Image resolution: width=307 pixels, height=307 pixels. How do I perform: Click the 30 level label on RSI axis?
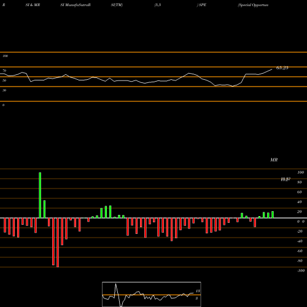pyautogui.click(x=4, y=90)
